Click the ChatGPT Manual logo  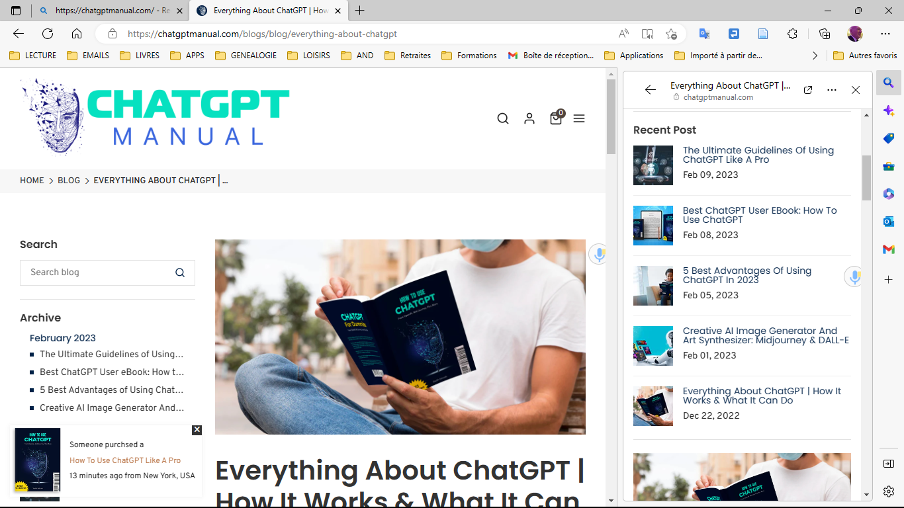pyautogui.click(x=155, y=117)
